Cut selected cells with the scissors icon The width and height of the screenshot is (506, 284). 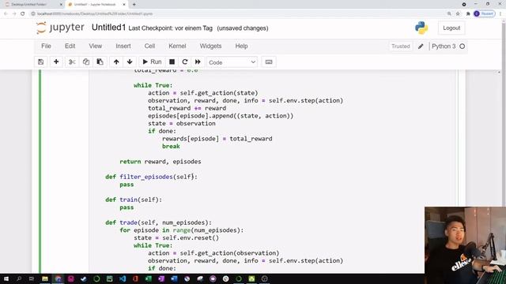click(72, 62)
